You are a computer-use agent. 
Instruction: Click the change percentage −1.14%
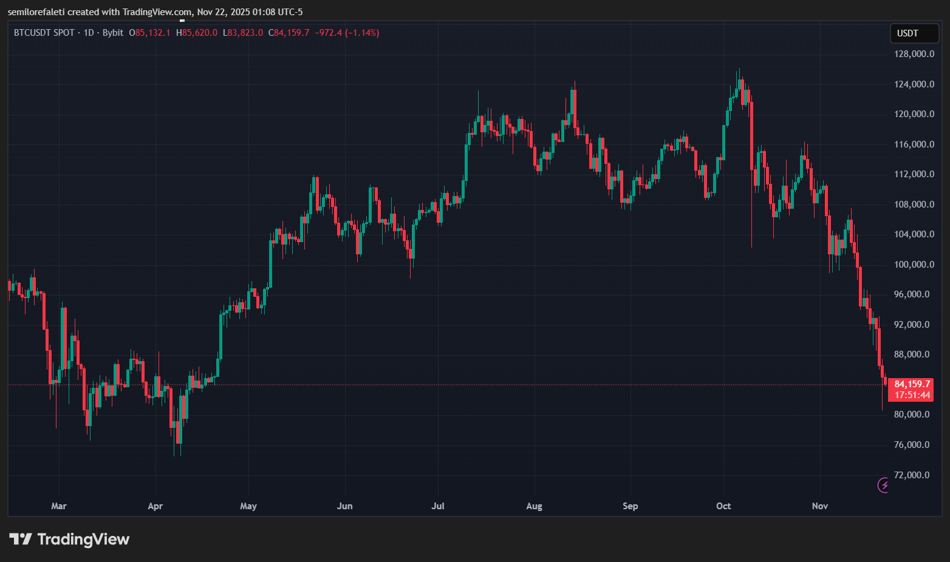click(362, 33)
